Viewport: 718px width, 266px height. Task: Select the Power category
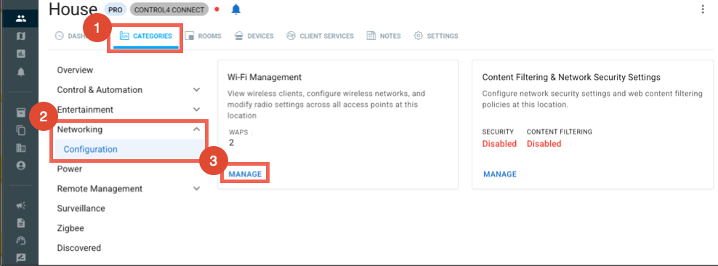(x=70, y=169)
